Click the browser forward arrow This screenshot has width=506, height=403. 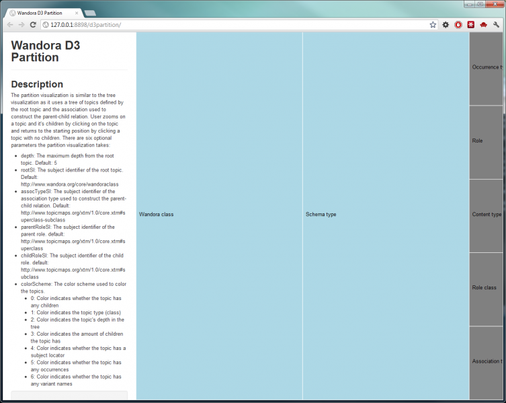coord(22,25)
